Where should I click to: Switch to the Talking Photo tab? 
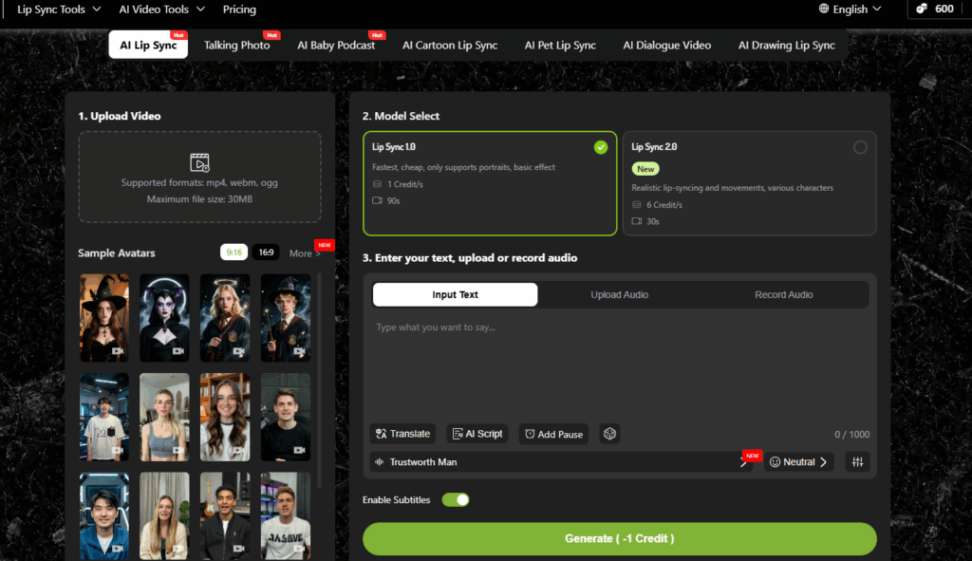[237, 46]
